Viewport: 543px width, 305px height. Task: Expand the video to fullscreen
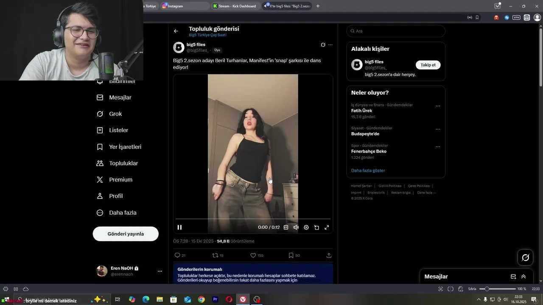coord(327,227)
